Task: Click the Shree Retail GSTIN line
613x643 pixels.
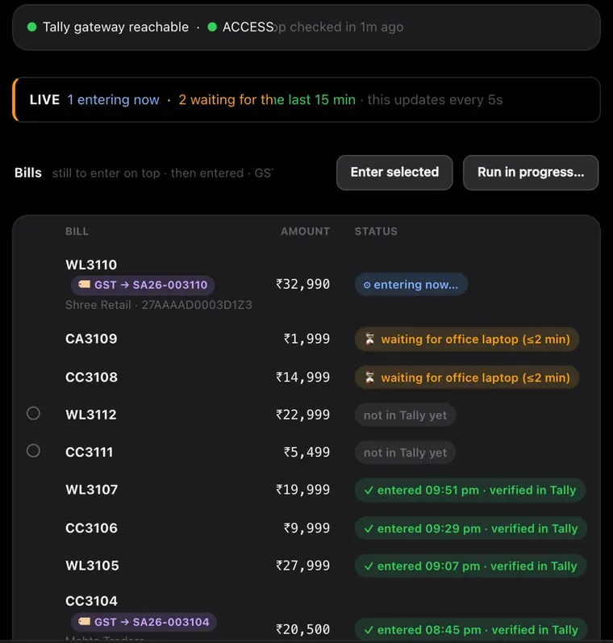Action: coord(159,305)
